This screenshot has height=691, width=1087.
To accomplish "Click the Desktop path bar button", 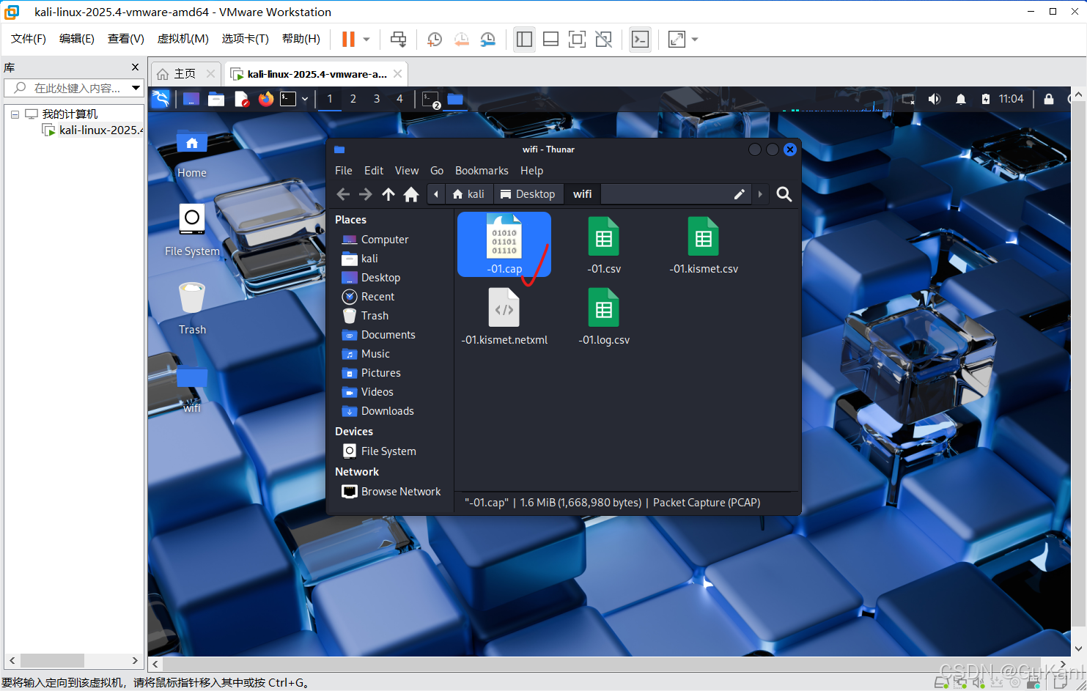I will point(528,194).
